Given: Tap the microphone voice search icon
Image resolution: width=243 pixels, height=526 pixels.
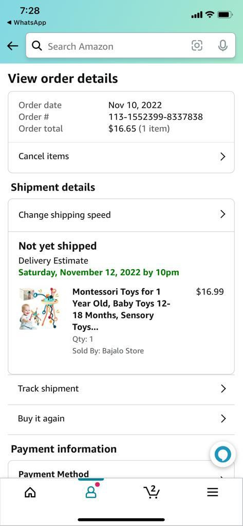Looking at the screenshot, I should [x=223, y=45].
